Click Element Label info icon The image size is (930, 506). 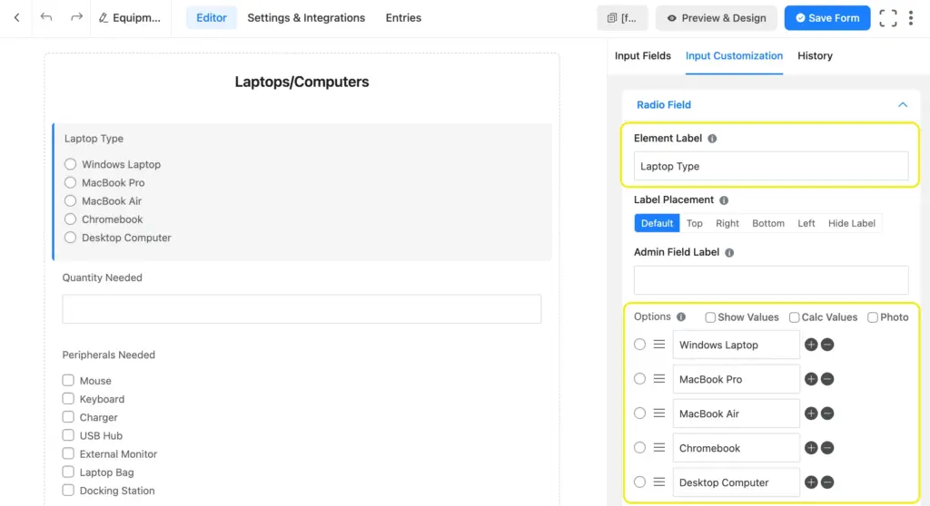[x=712, y=139]
